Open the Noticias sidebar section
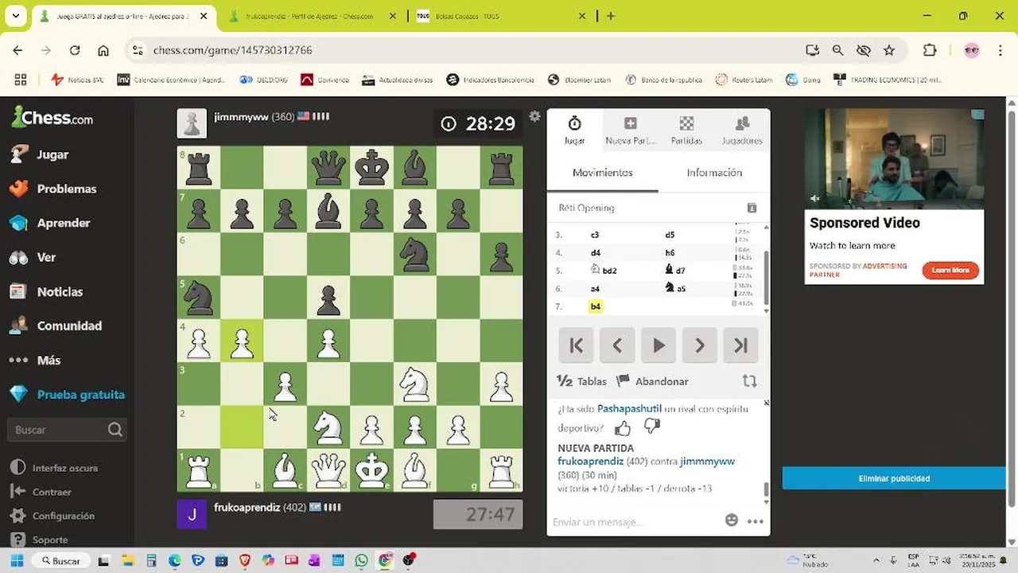The width and height of the screenshot is (1018, 573). pos(46,291)
